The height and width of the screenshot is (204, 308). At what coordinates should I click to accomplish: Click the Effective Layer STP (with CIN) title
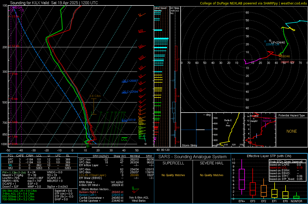point(269,156)
